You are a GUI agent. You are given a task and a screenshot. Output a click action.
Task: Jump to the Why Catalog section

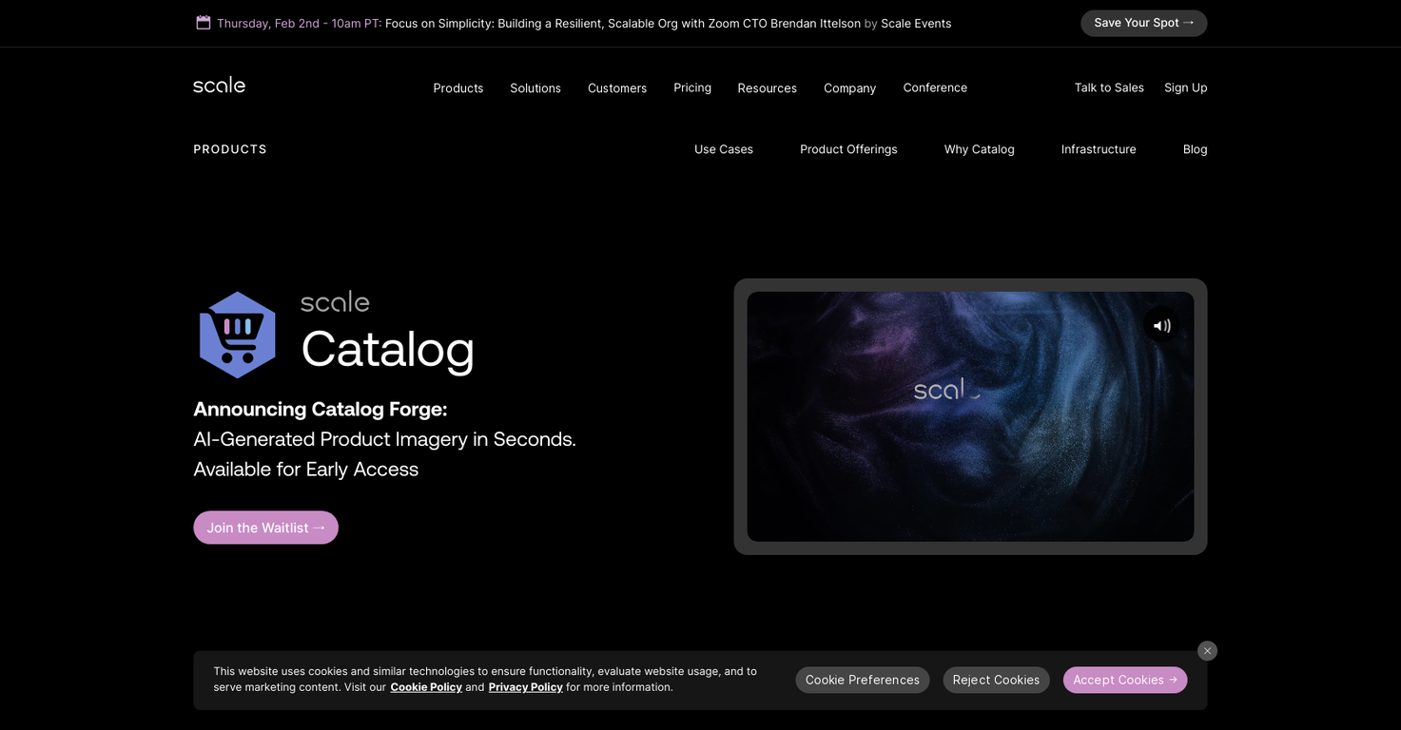click(979, 149)
